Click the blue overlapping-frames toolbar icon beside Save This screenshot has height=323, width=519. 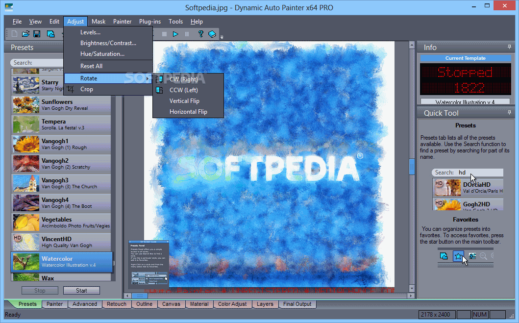click(50, 34)
